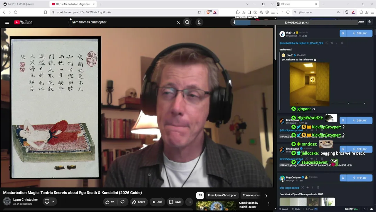Open Brave Shields in the YouTube window

209,12
